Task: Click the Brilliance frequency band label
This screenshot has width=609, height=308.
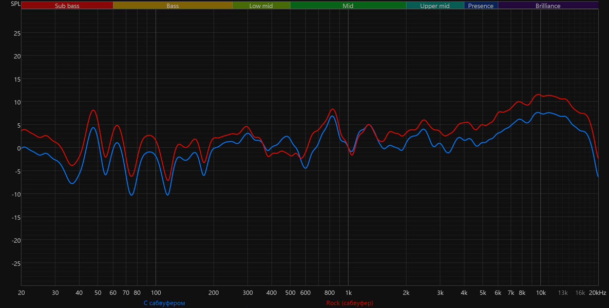Action: [x=548, y=6]
